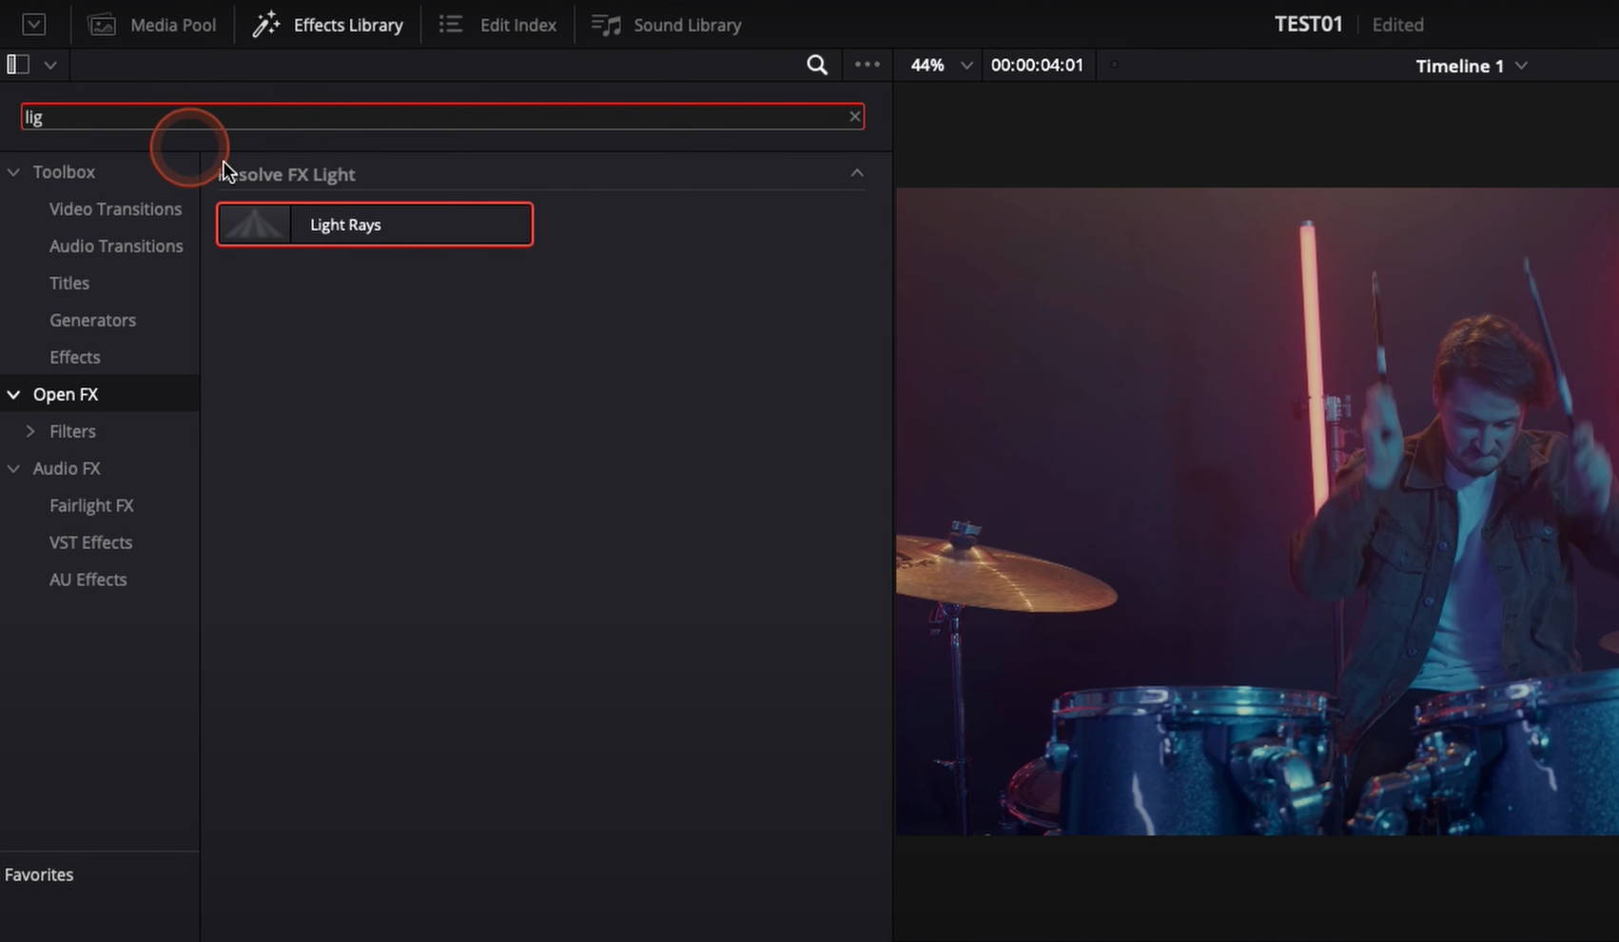Expand the Filters category under Open FX
This screenshot has height=942, width=1619.
[31, 431]
